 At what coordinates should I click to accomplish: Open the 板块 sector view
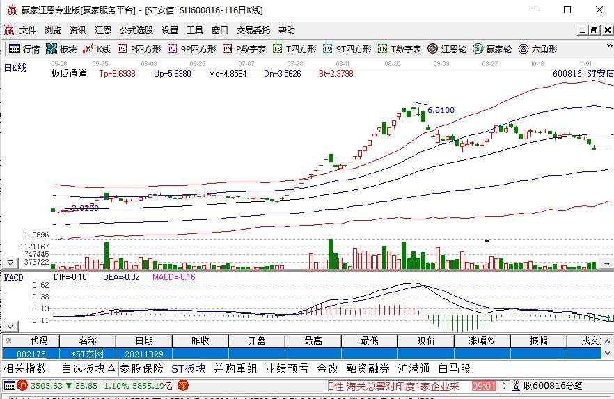(x=61, y=49)
